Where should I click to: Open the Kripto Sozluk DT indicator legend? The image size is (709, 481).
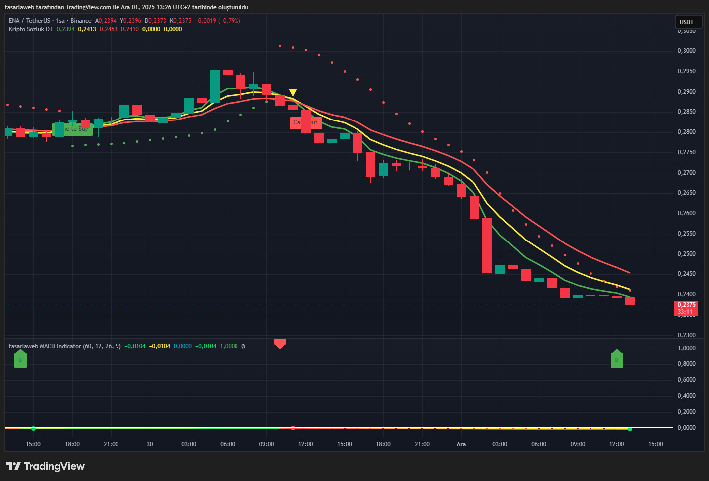point(31,29)
